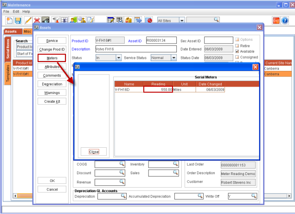Click the Sec Asset ID input field
Viewport: 295px width, 214px height.
coord(218,40)
